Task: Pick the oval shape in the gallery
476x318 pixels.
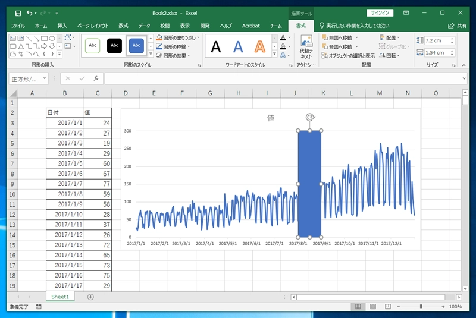Action: pos(52,38)
